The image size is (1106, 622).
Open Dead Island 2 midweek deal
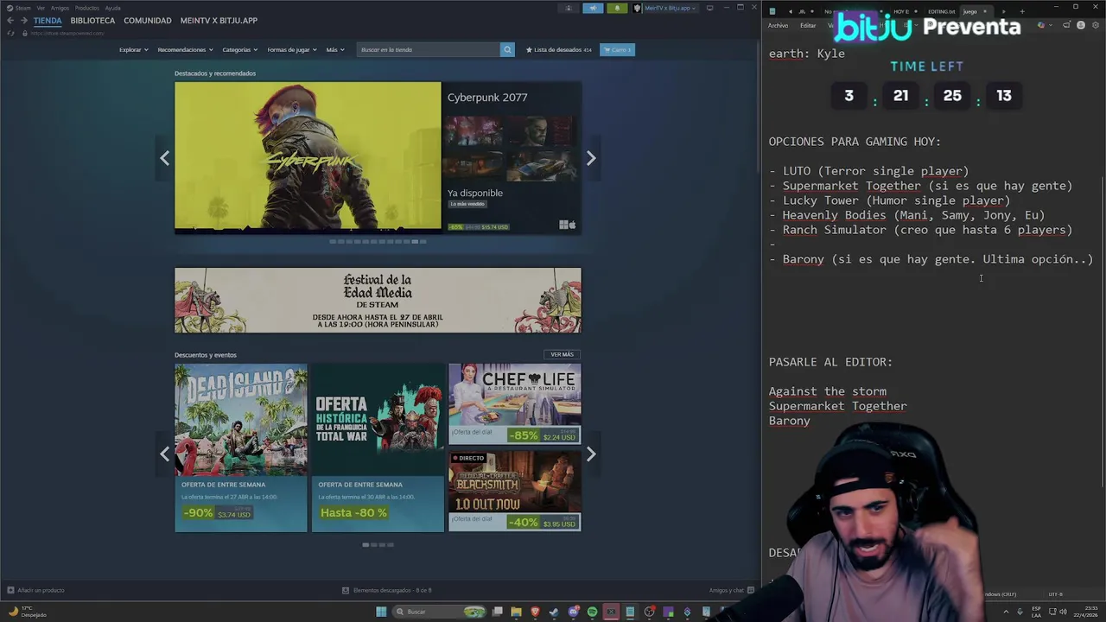241,447
